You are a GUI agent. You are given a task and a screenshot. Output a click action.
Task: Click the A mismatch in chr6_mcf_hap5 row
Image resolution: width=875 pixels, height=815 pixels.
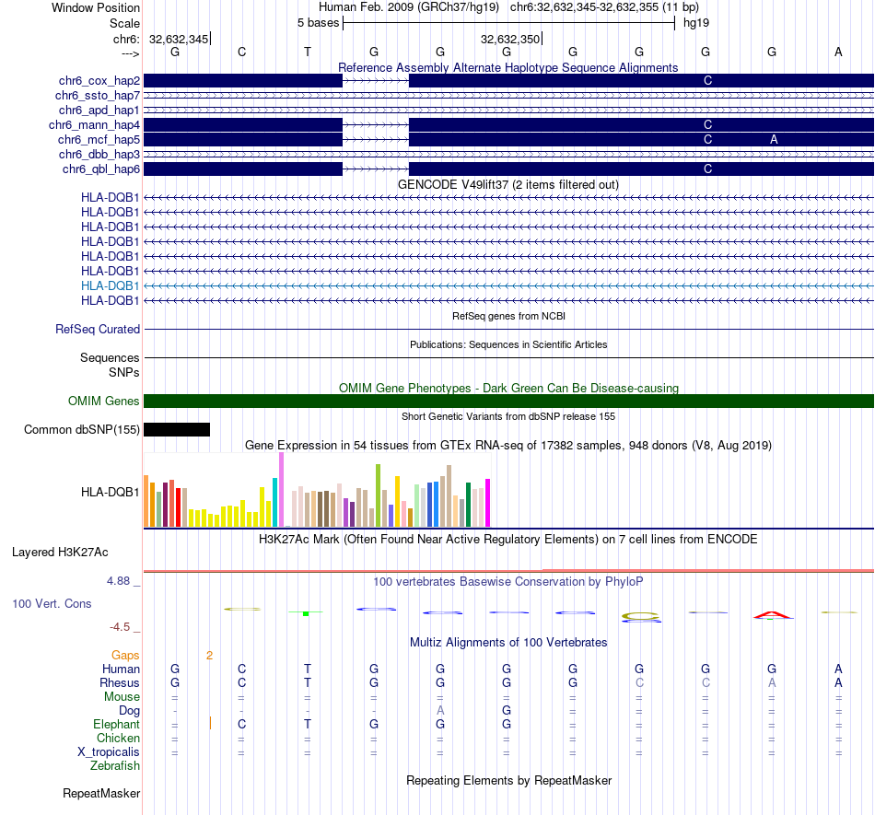click(x=774, y=139)
